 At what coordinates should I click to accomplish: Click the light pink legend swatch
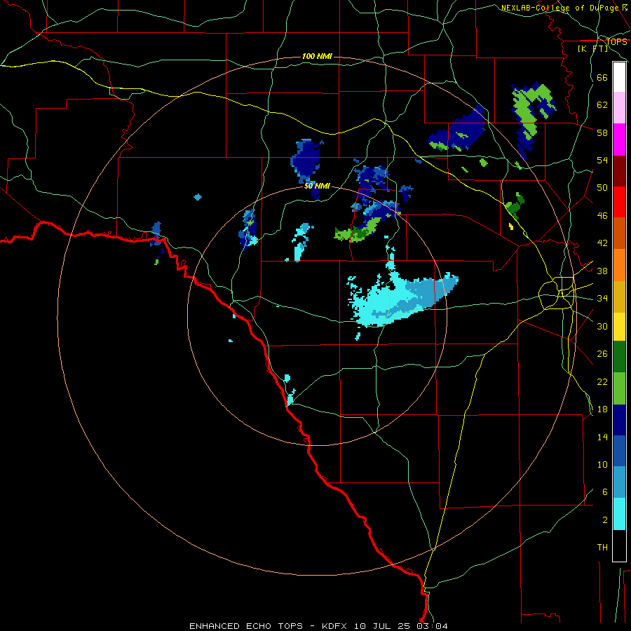[619, 107]
